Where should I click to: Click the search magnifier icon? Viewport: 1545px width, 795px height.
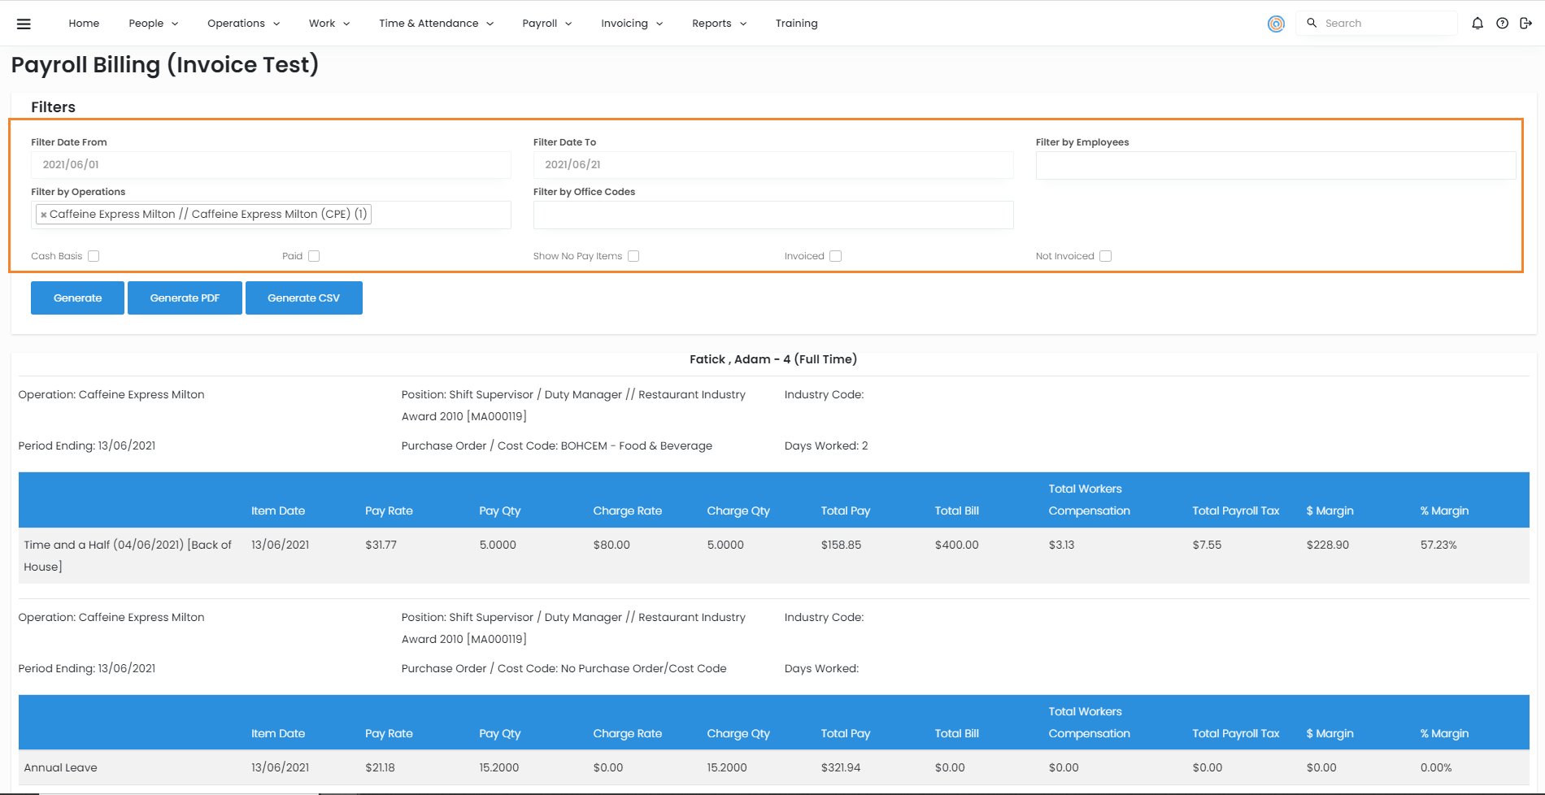(1312, 24)
